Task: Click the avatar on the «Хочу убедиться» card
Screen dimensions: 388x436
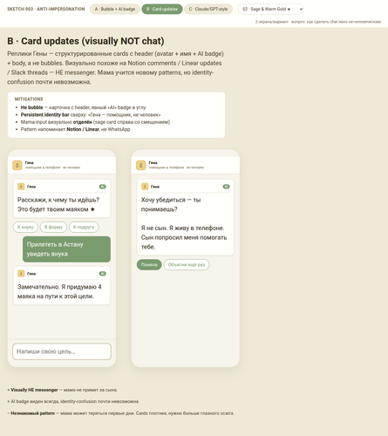Action: pyautogui.click(x=145, y=187)
